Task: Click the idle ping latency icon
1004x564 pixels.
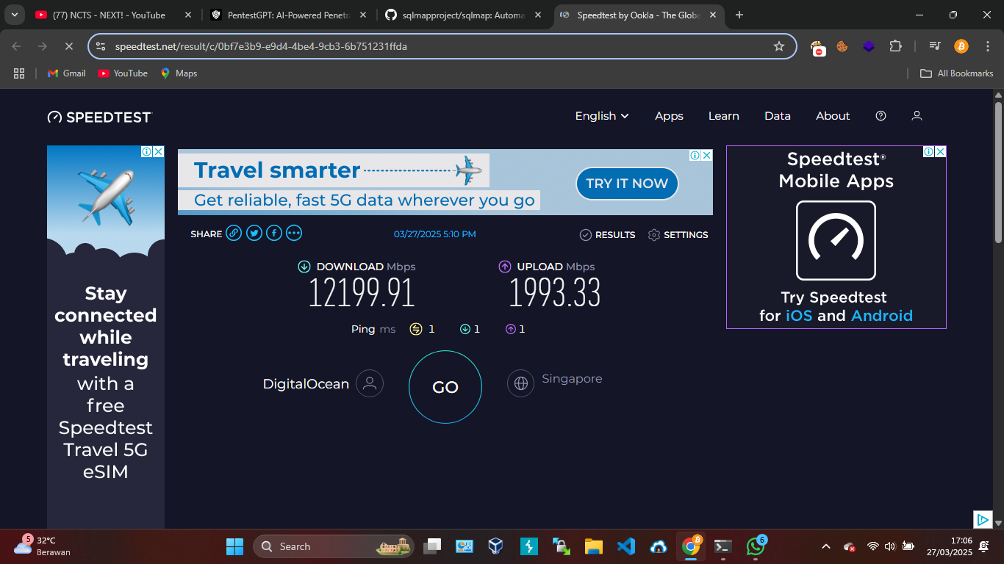Action: coord(416,329)
